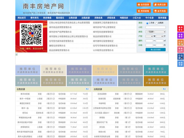Image resolution: width=184 pixels, height=138 pixels.
Task: Open 出售房源 navigation item
Action: (x=73, y=18)
